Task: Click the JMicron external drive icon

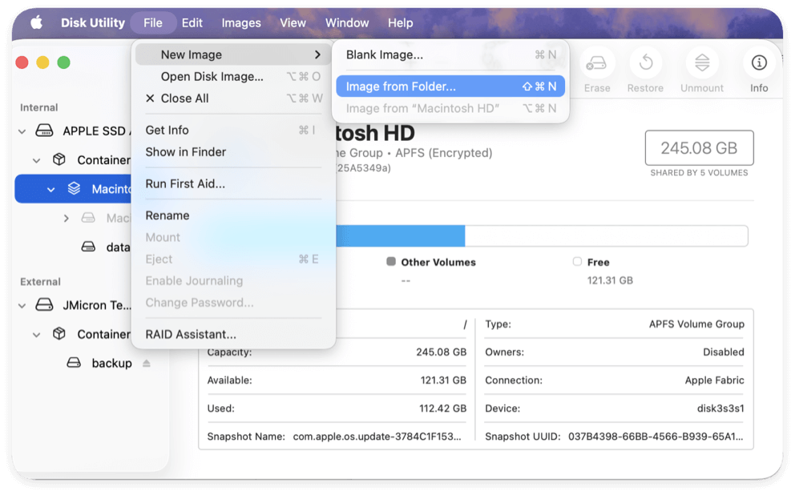Action: (43, 305)
